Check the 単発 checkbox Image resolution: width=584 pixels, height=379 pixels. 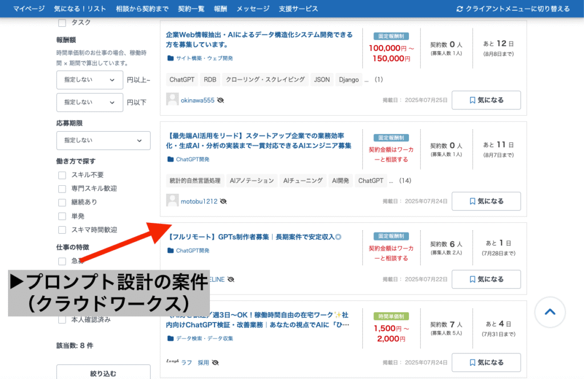[x=62, y=216]
